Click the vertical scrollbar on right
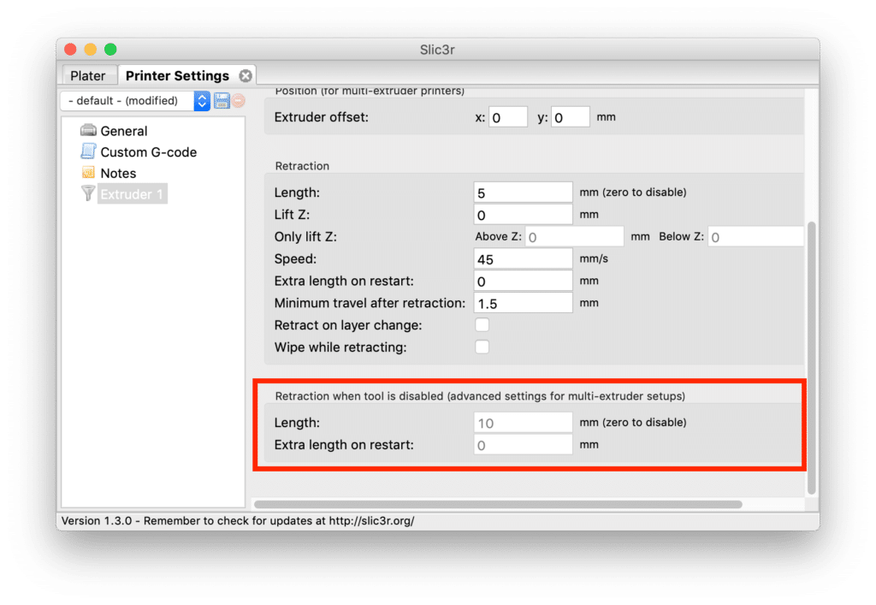876x605 pixels. coord(811,359)
